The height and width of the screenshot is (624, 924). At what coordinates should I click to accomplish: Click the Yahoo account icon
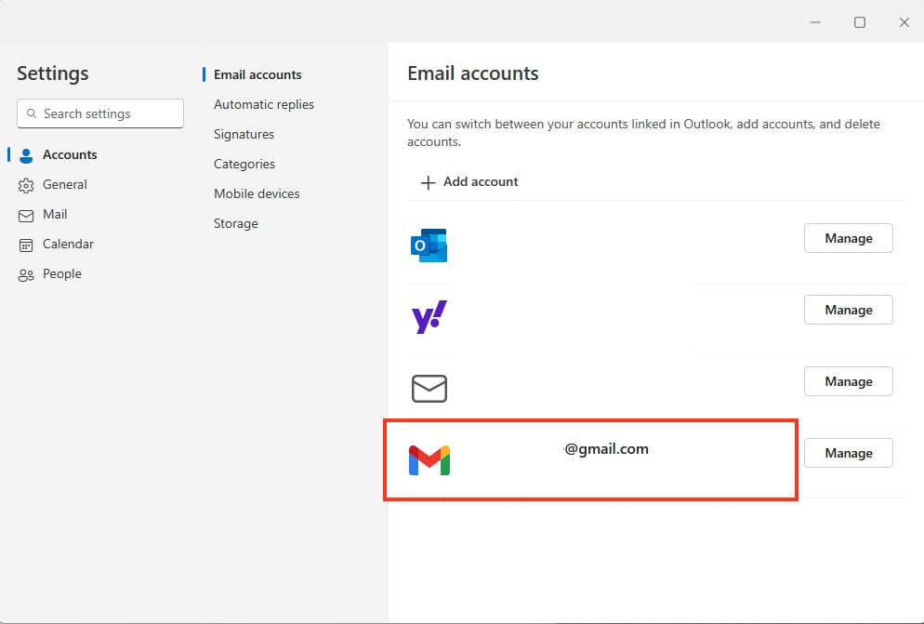pyautogui.click(x=429, y=317)
